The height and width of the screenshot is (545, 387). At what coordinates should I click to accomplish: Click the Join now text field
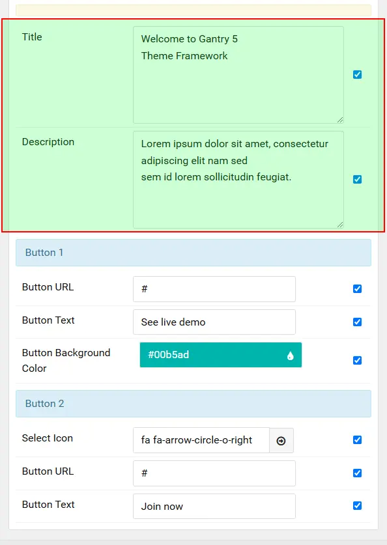[x=214, y=507]
